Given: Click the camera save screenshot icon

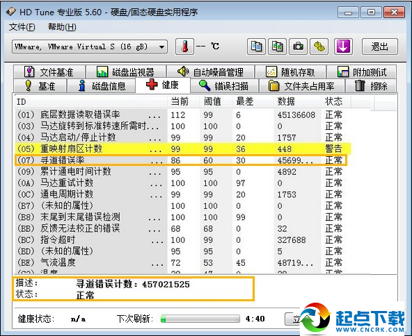Looking at the screenshot, I should coord(298,47).
